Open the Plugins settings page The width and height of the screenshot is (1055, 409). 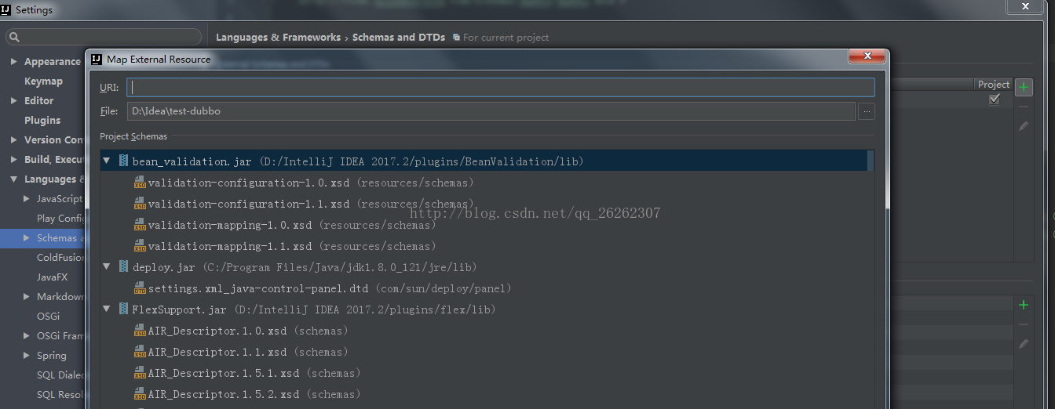[42, 120]
